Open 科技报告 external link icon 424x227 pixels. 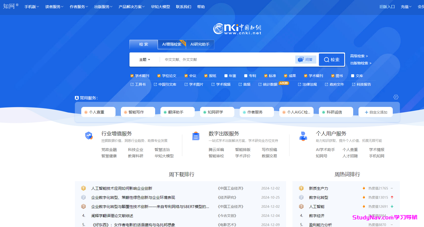354,84
